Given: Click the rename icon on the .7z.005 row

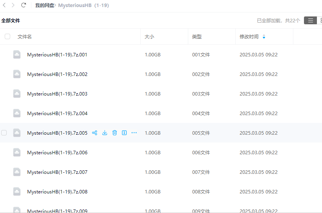Looking at the screenshot, I should point(124,133).
